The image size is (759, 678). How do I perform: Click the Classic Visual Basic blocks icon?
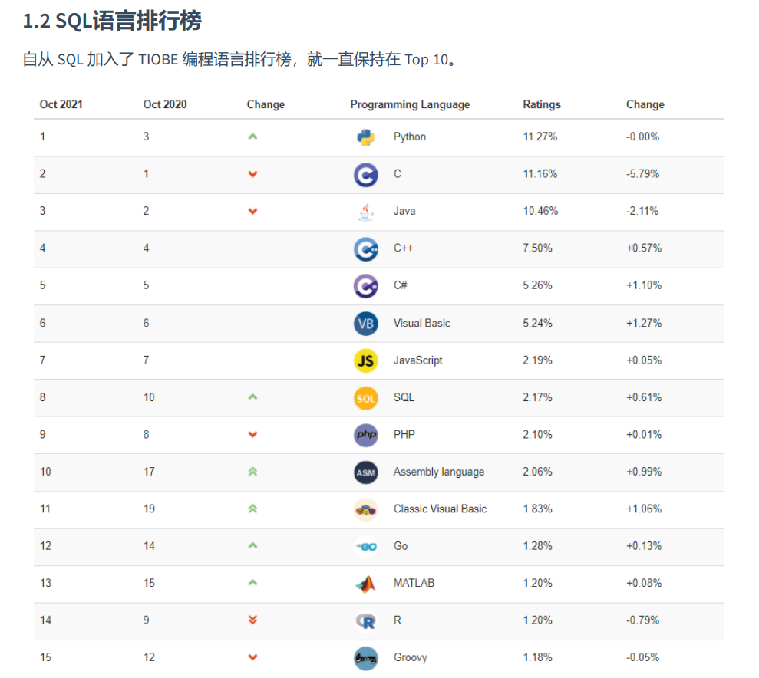366,509
